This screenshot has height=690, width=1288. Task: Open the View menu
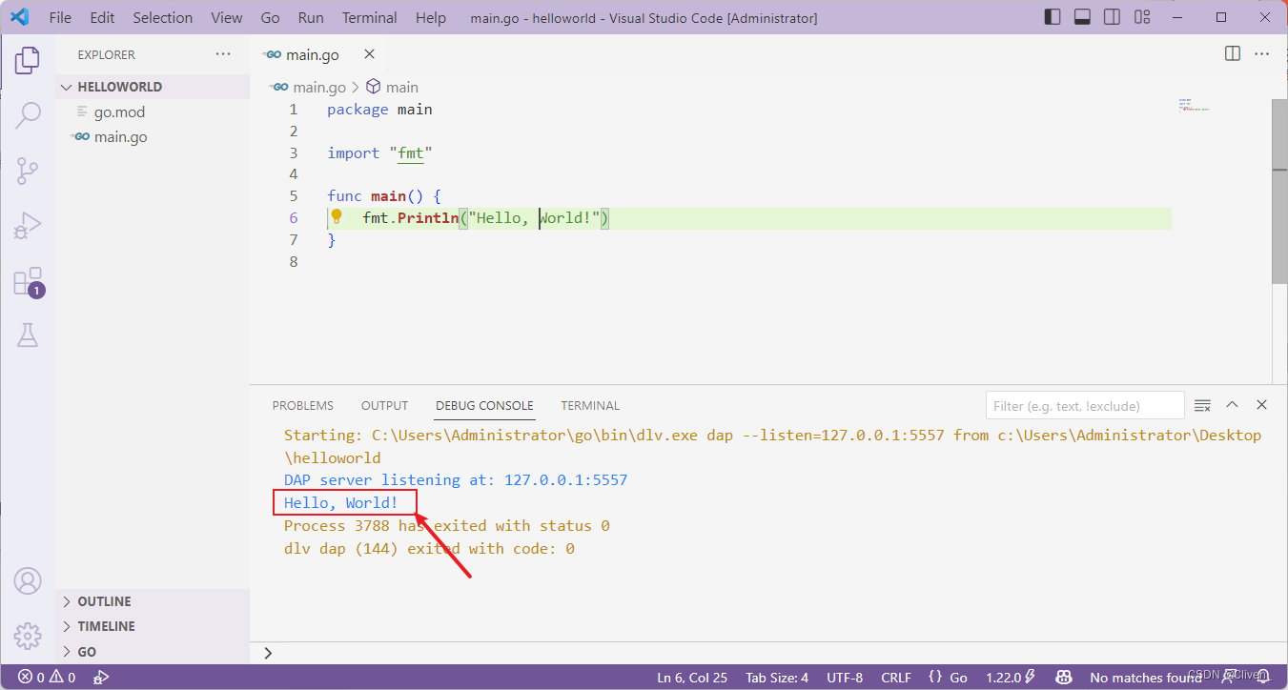pyautogui.click(x=227, y=17)
